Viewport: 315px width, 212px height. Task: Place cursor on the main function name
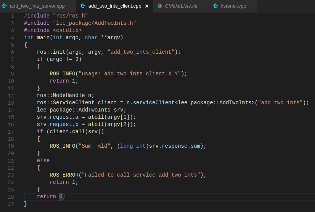tap(43, 38)
